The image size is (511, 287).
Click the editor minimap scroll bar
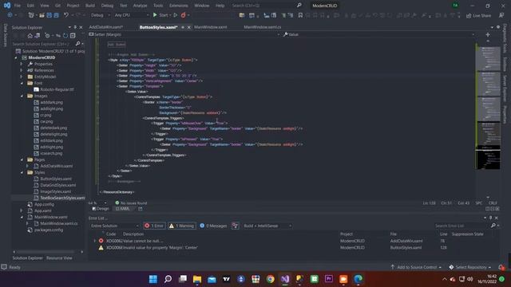(x=488, y=108)
